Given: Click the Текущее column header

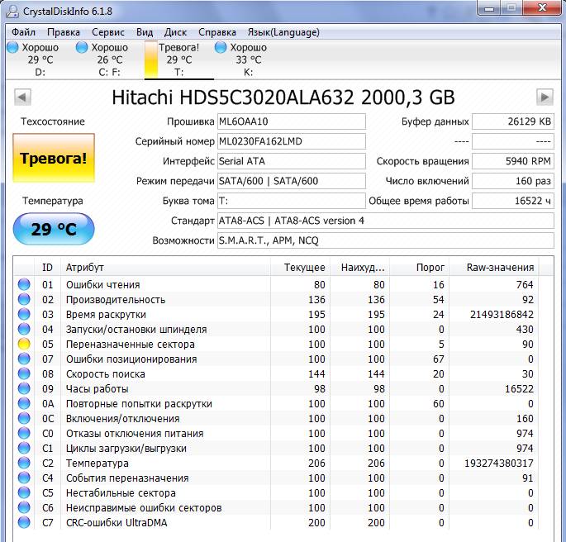Looking at the screenshot, I should (300, 268).
